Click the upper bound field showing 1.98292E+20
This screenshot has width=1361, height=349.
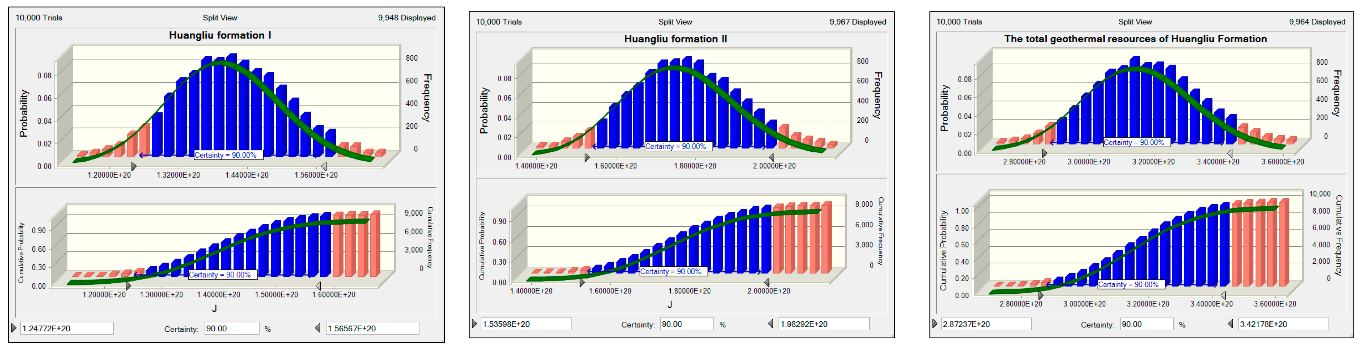824,324
